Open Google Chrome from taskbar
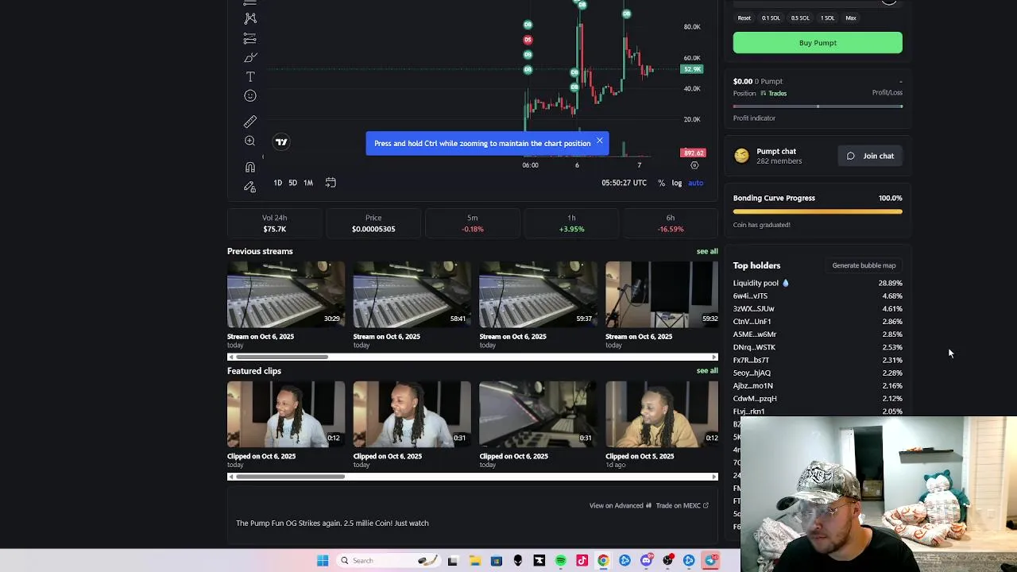Screen dimensions: 1017x572 point(603,561)
